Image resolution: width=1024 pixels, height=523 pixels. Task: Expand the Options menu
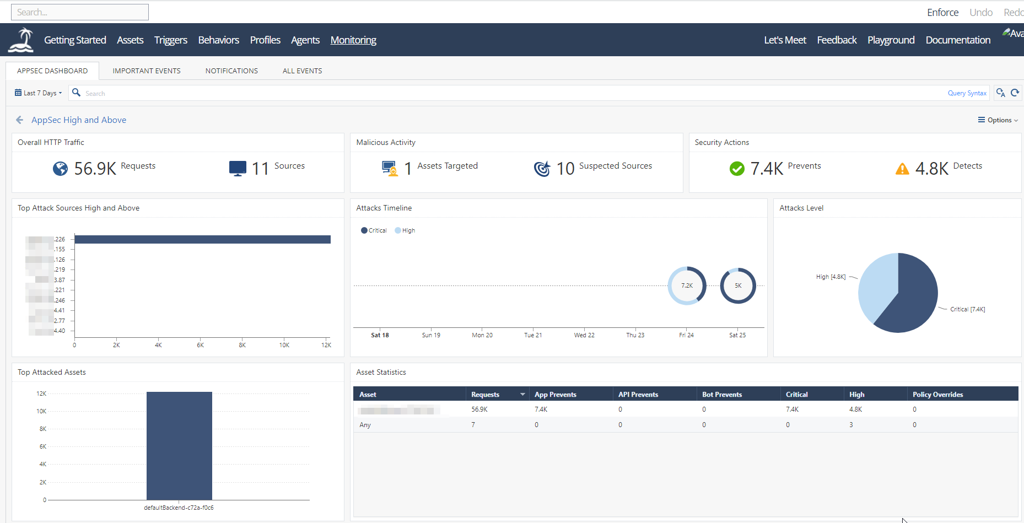(998, 120)
